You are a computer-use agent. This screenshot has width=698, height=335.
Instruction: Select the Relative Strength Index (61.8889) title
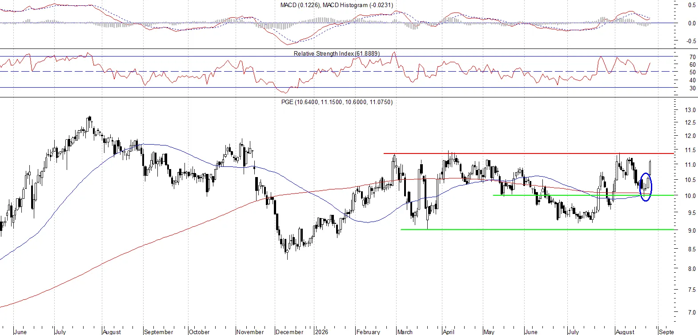pyautogui.click(x=337, y=53)
